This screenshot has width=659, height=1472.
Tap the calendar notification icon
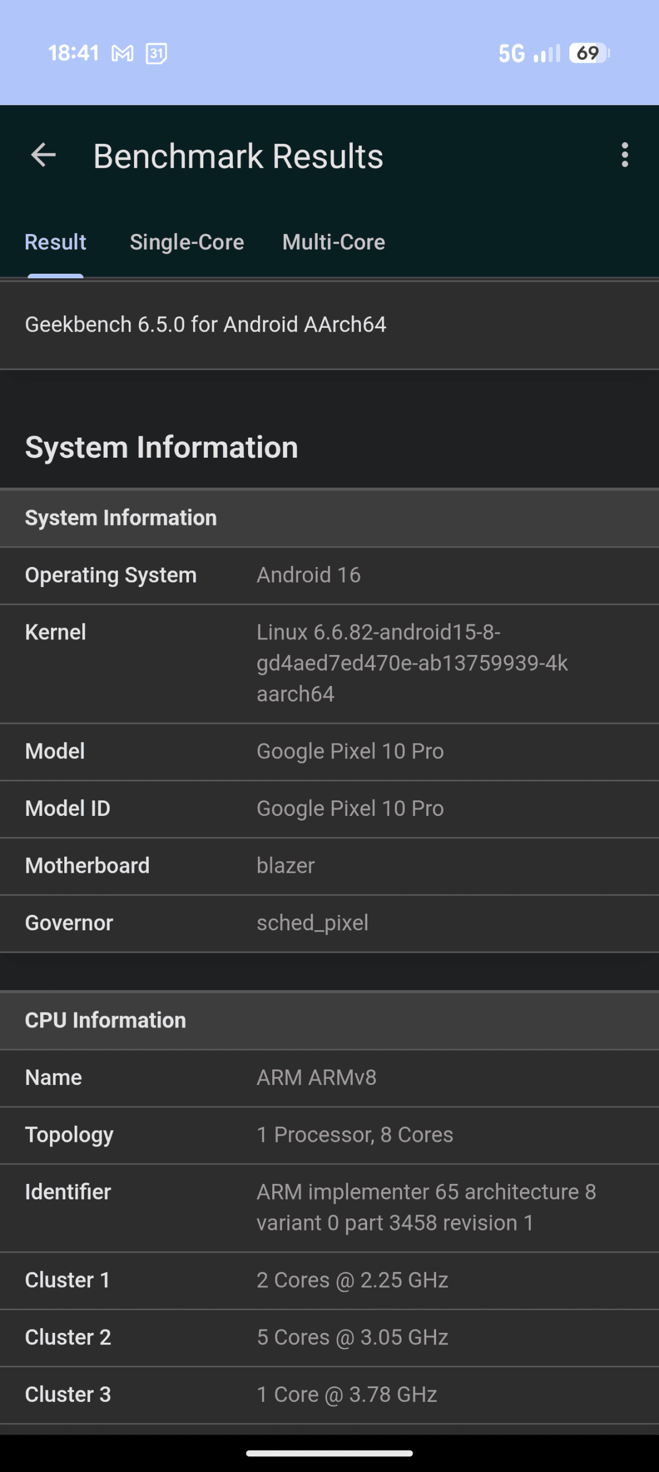point(156,53)
